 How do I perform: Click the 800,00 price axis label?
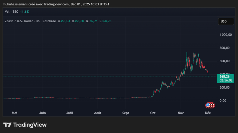[225, 48]
